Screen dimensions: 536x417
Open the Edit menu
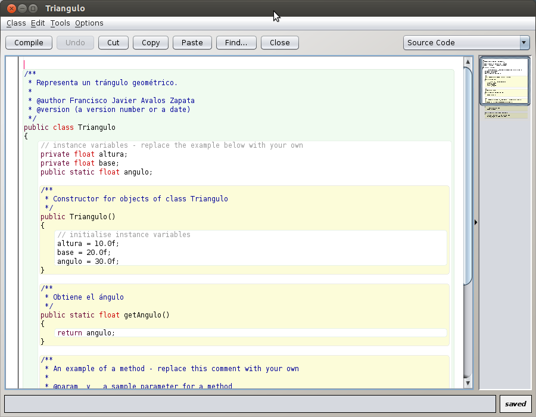38,23
